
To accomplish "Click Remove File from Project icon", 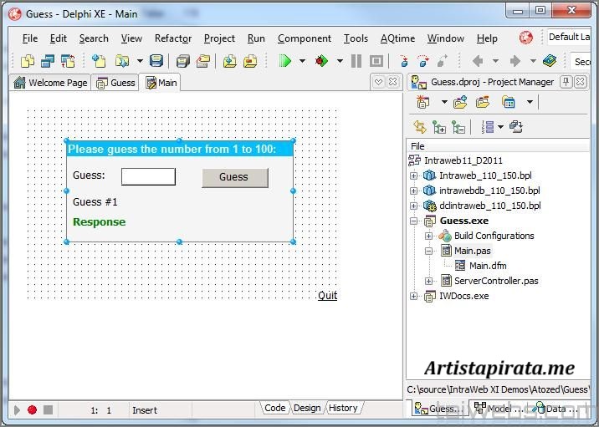I will pos(250,61).
